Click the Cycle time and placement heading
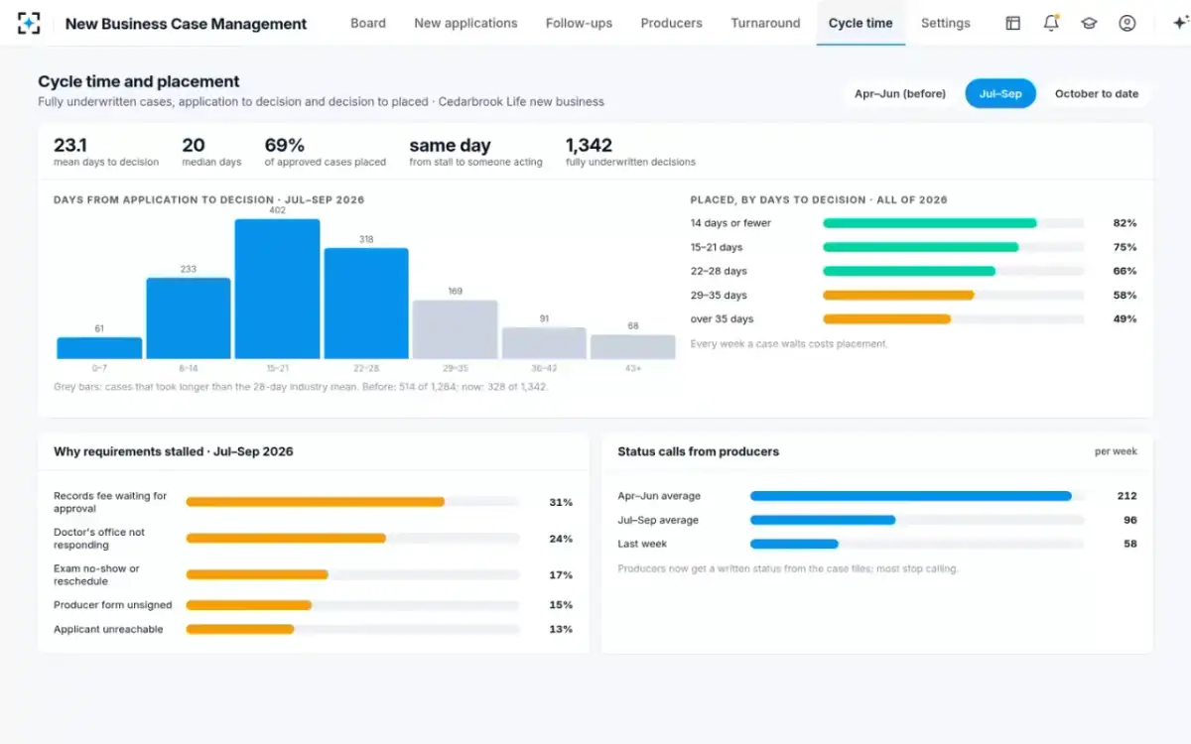1191x744 pixels. point(139,81)
